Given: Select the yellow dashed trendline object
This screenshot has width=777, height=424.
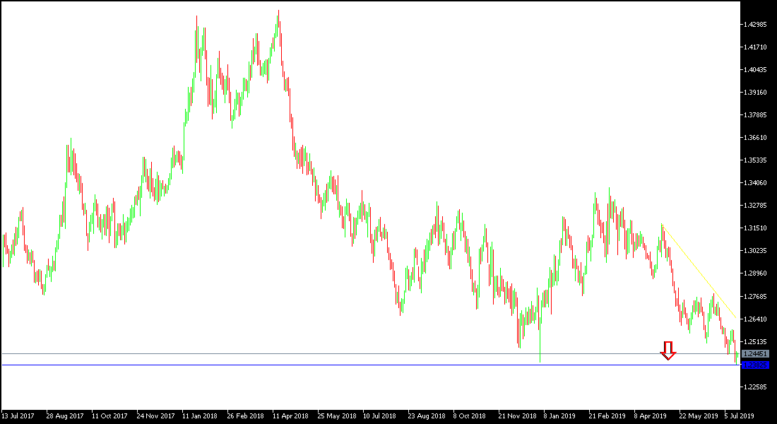Looking at the screenshot, I should (699, 272).
